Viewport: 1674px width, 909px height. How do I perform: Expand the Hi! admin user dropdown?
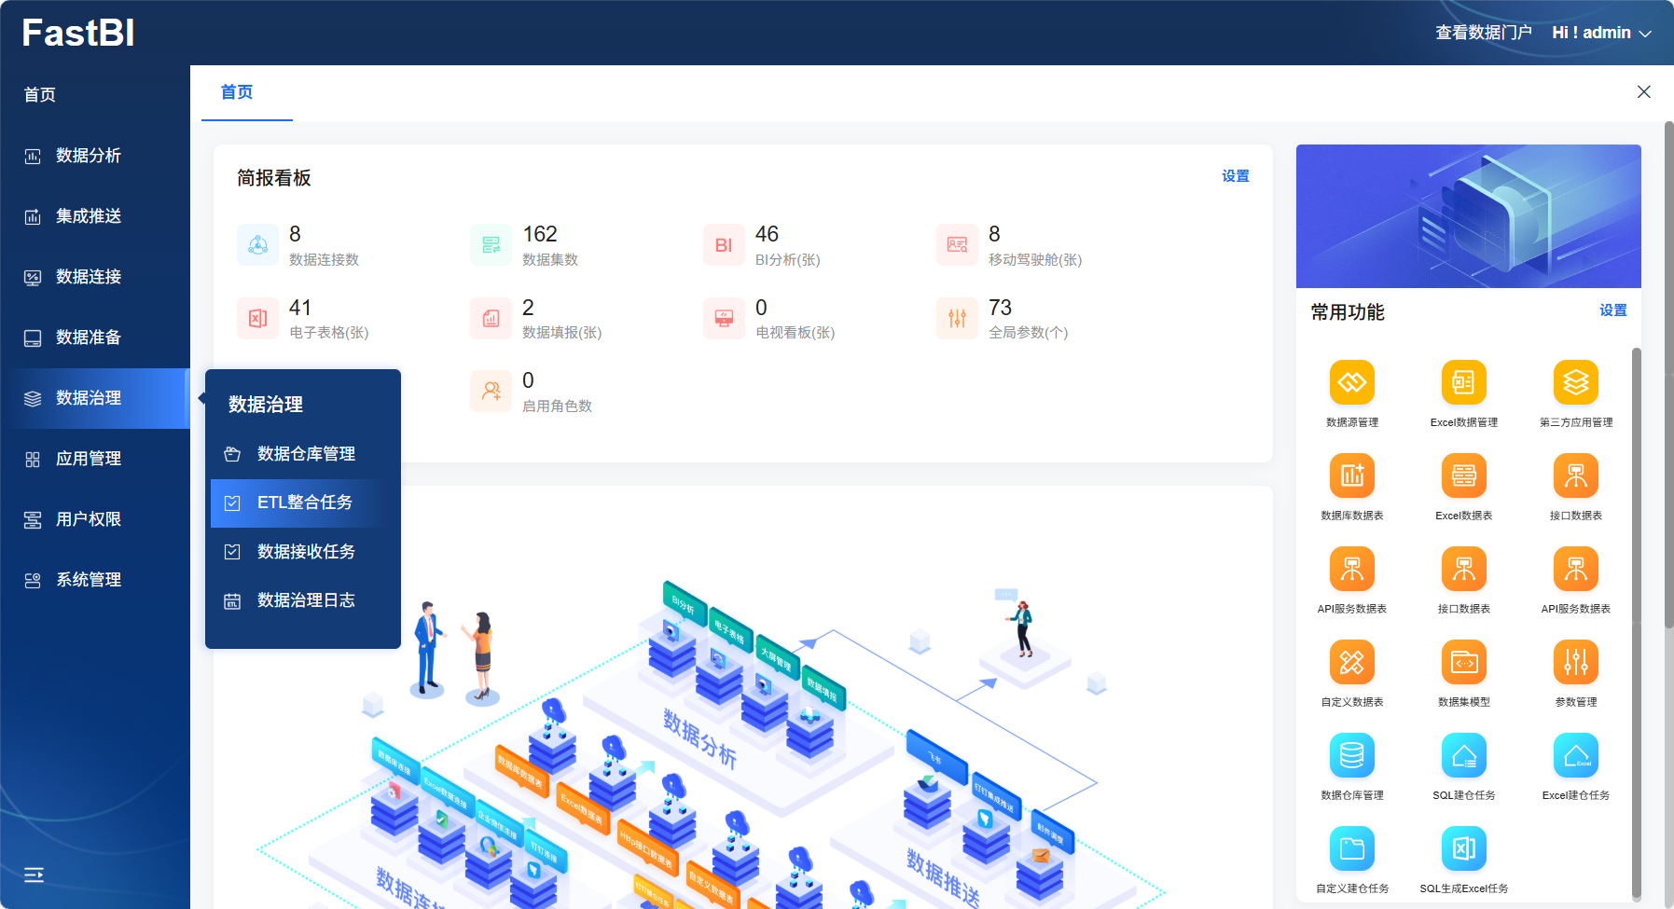click(1601, 33)
